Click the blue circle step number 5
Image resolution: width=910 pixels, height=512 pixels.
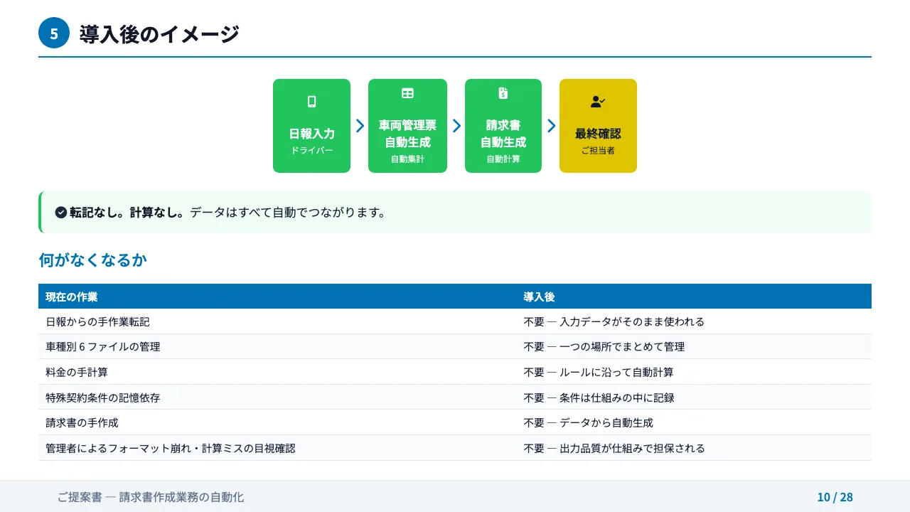(x=54, y=33)
